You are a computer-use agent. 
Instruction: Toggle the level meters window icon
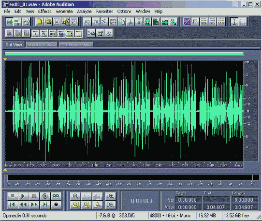70,33
